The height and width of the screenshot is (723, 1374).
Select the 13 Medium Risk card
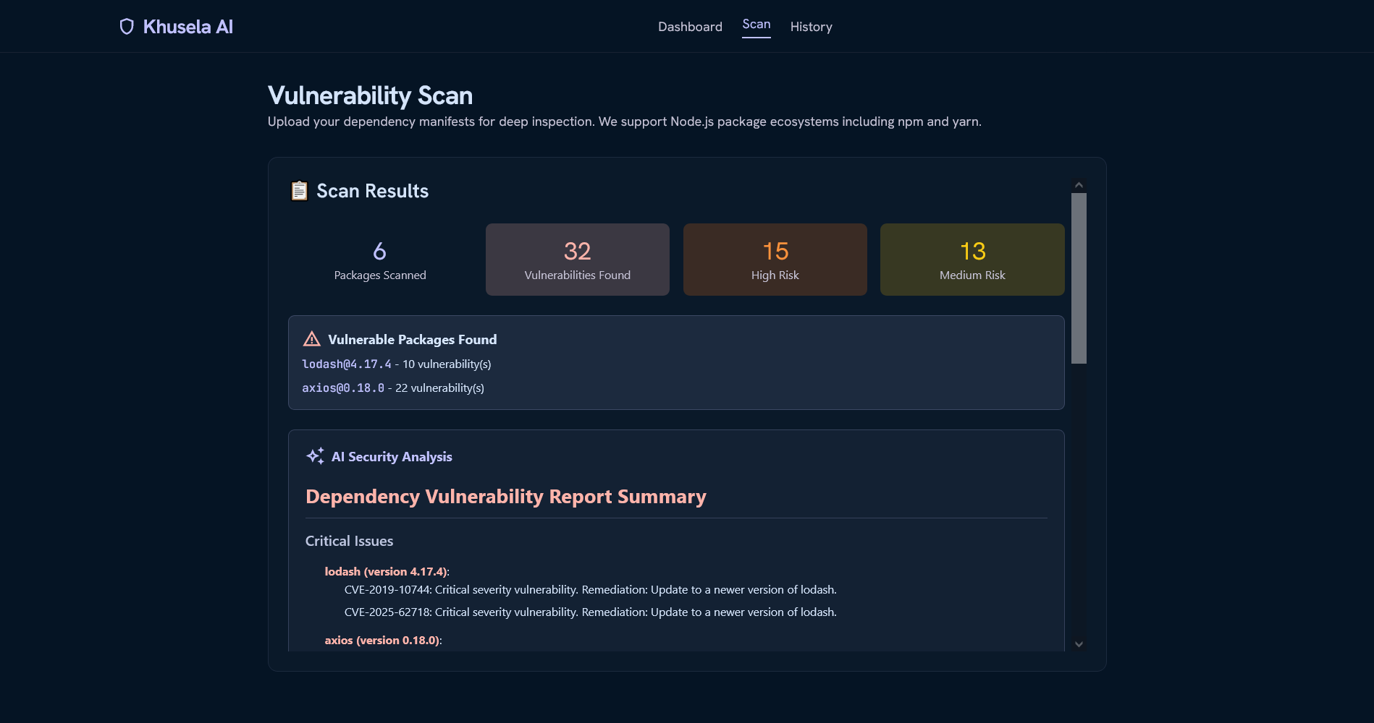(972, 260)
